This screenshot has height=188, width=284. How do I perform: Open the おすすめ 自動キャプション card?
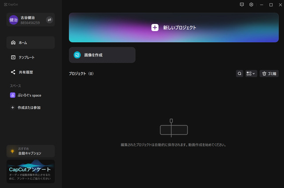coord(31,151)
